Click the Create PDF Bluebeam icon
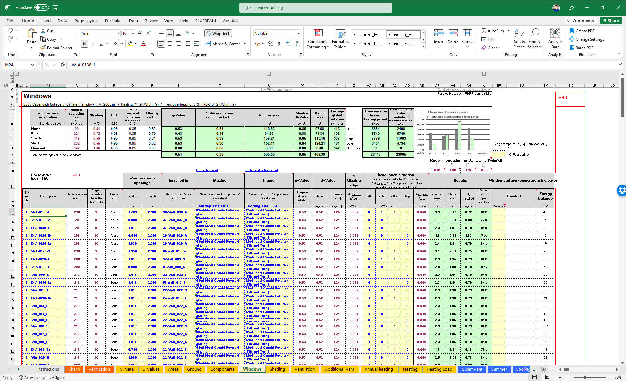 572,31
